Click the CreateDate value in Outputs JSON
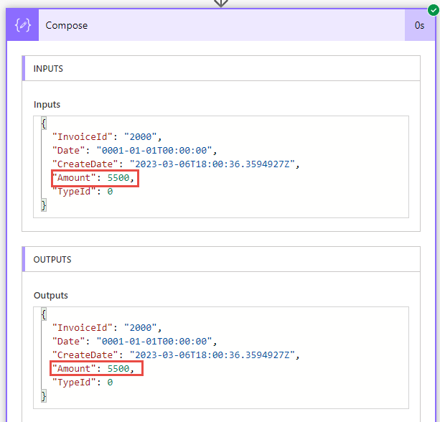This screenshot has height=422, width=440. [x=212, y=355]
